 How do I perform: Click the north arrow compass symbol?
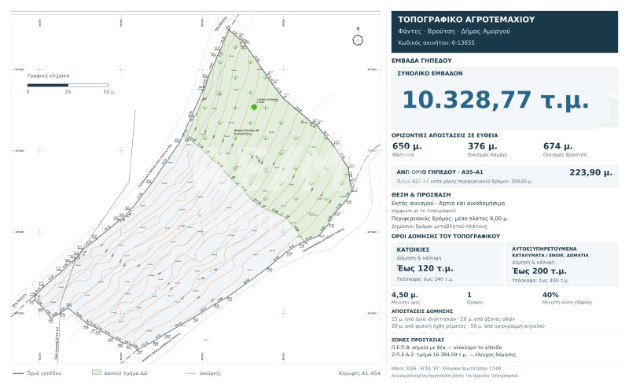pos(358,39)
